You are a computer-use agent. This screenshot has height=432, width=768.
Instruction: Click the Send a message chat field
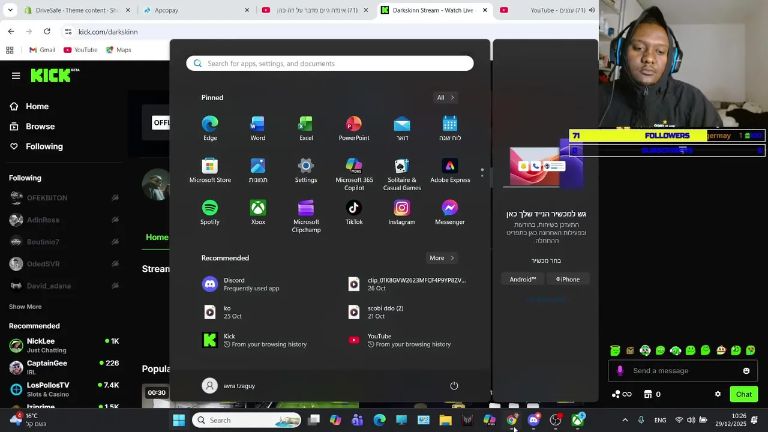tap(683, 371)
